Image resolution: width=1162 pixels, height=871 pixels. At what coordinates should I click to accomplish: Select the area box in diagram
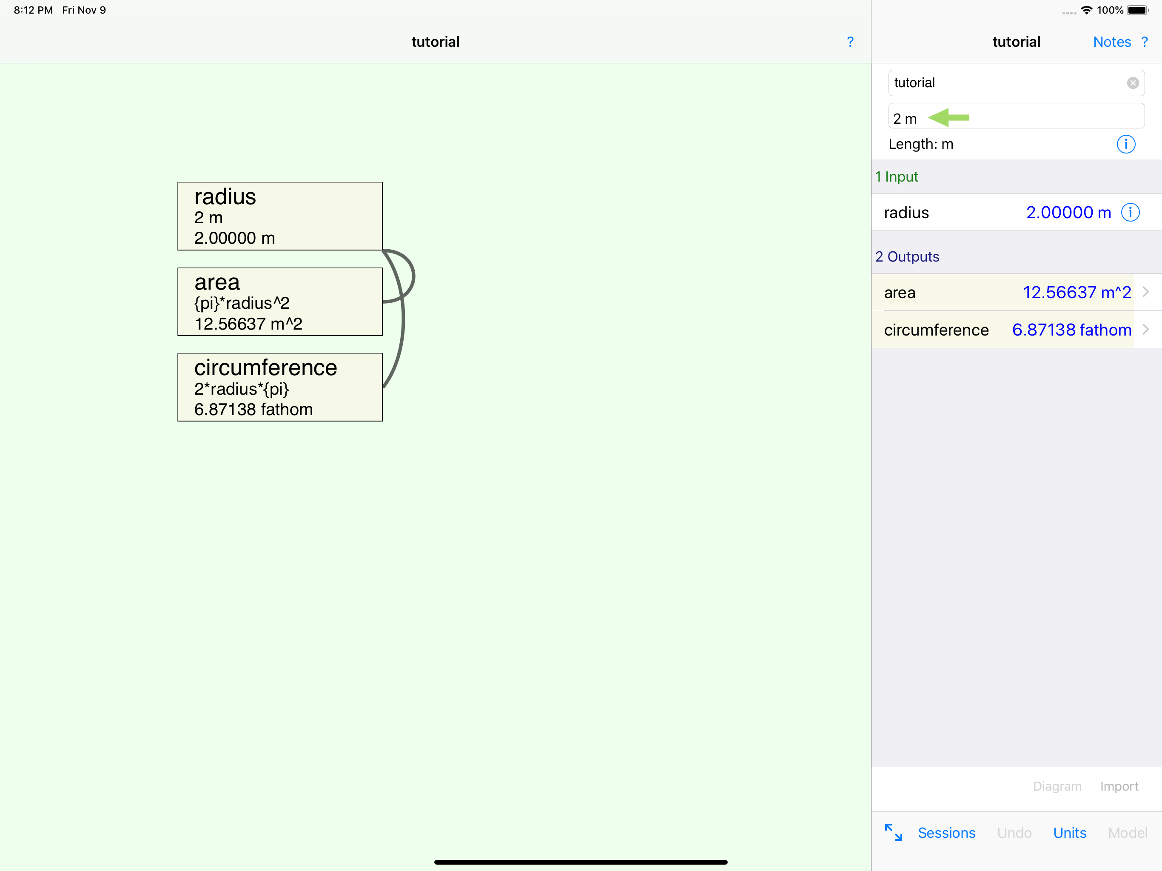[280, 302]
